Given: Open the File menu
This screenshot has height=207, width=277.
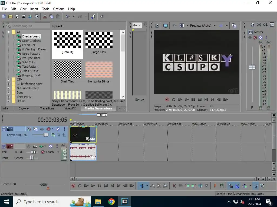Looking at the screenshot, I should [x=4, y=9].
